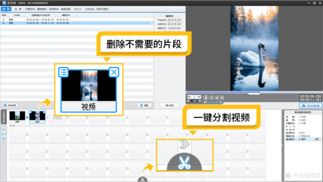Click the middle tool icon in the left sidebar
This screenshot has width=323, height=182.
[4, 134]
